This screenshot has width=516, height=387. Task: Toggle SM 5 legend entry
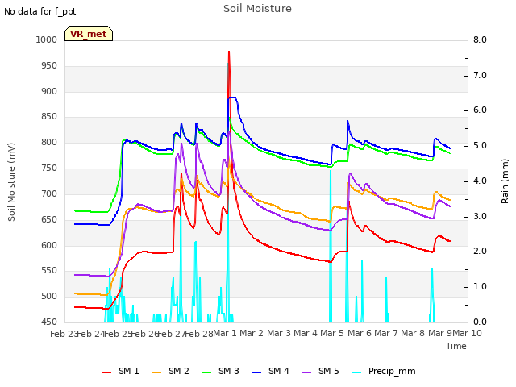click(321, 371)
